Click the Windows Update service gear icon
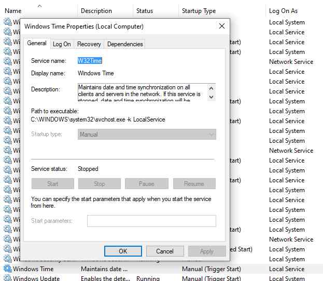Viewport: 323px width, 281px height. click(x=7, y=278)
